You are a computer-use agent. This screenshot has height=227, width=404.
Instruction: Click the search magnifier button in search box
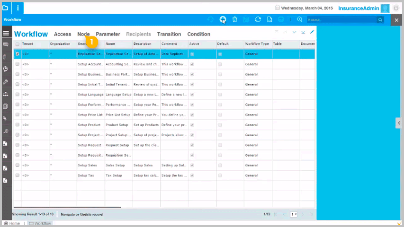pos(380,19)
